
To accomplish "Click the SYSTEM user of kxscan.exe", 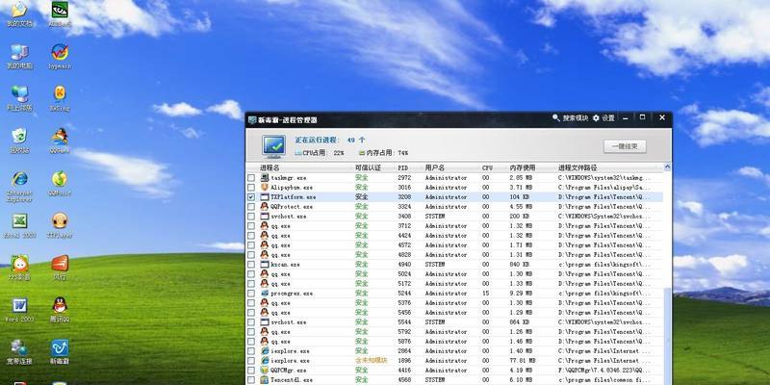I will coord(435,264).
